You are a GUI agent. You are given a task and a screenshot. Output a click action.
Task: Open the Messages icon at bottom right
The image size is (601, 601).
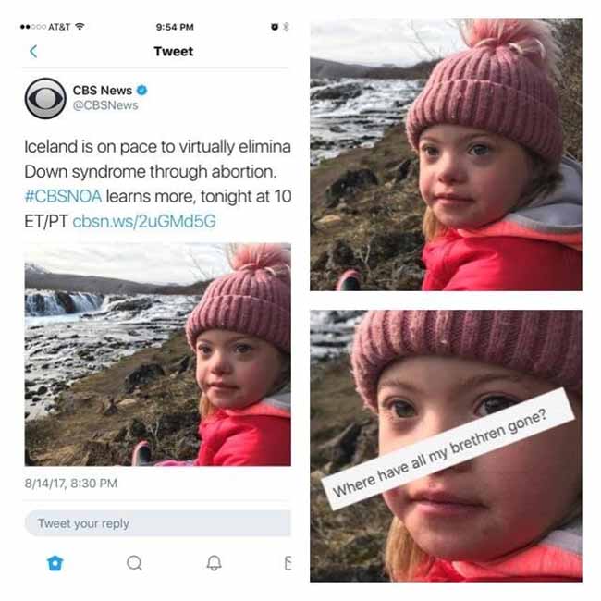[x=288, y=563]
